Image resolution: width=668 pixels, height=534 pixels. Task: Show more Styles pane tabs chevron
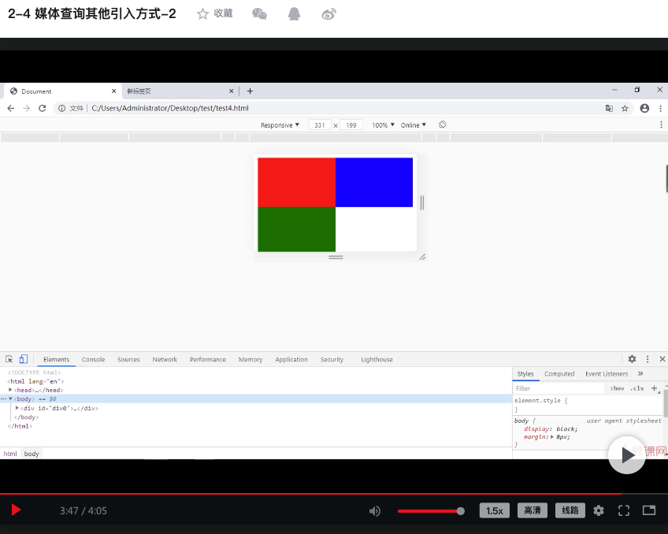pyautogui.click(x=640, y=373)
